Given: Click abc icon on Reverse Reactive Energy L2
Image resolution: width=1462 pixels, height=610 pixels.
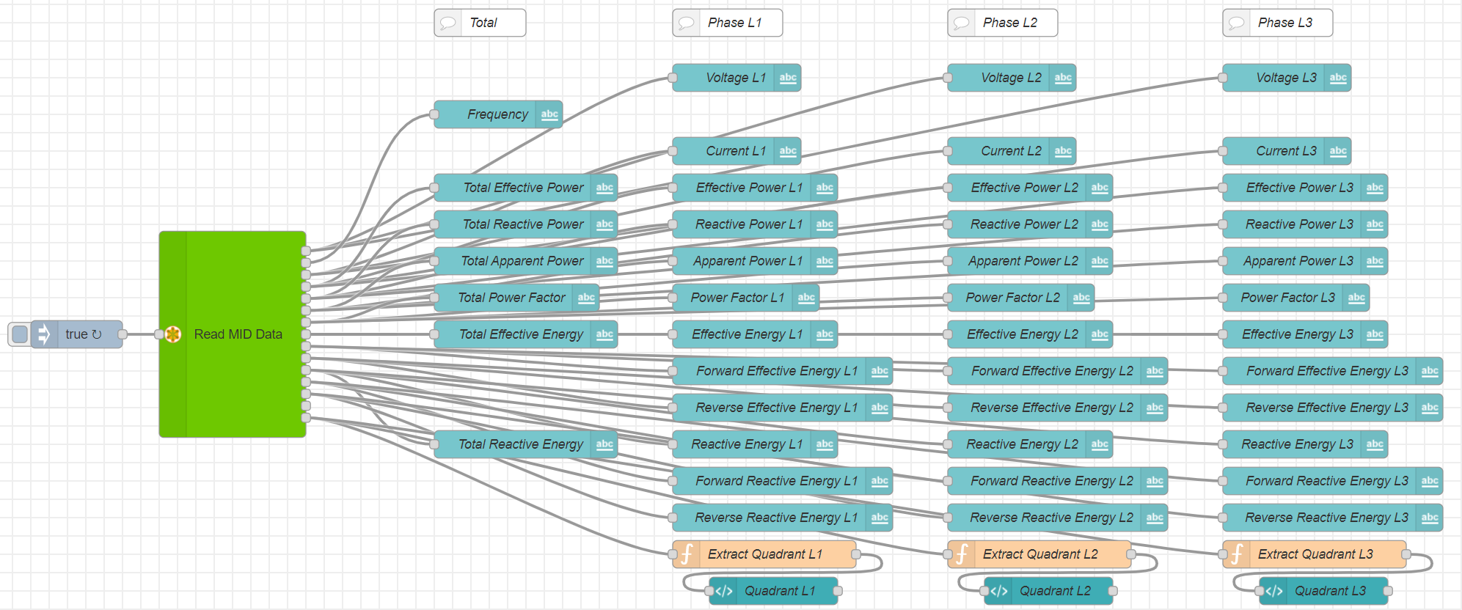Looking at the screenshot, I should (1155, 518).
